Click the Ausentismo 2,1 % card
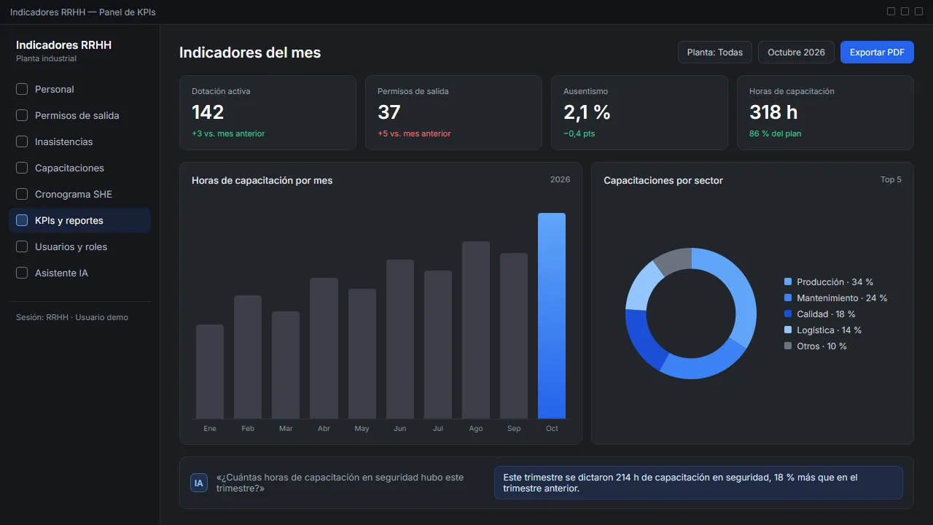Image resolution: width=933 pixels, height=525 pixels. click(x=639, y=113)
